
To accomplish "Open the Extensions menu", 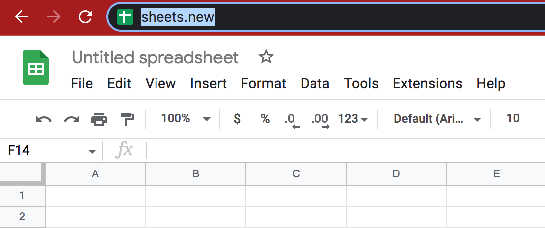I will click(428, 83).
